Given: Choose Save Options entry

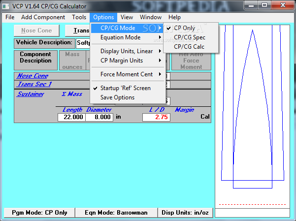Looking at the screenshot, I should coord(127,97).
